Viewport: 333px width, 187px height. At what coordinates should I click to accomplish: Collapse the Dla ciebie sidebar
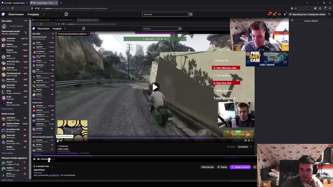[x=26, y=21]
